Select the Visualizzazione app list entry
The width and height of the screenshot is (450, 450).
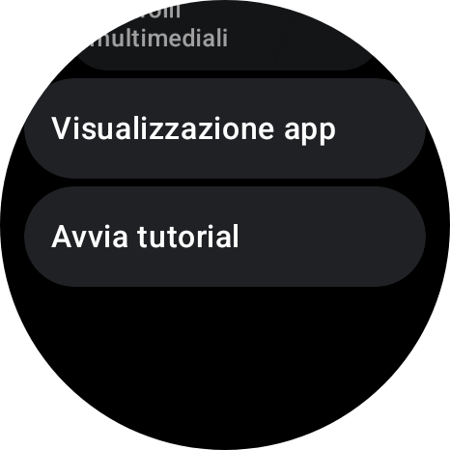225,128
